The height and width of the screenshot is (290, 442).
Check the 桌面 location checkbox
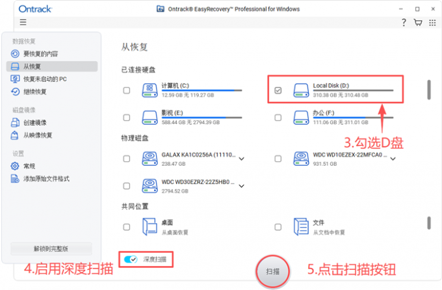point(127,227)
